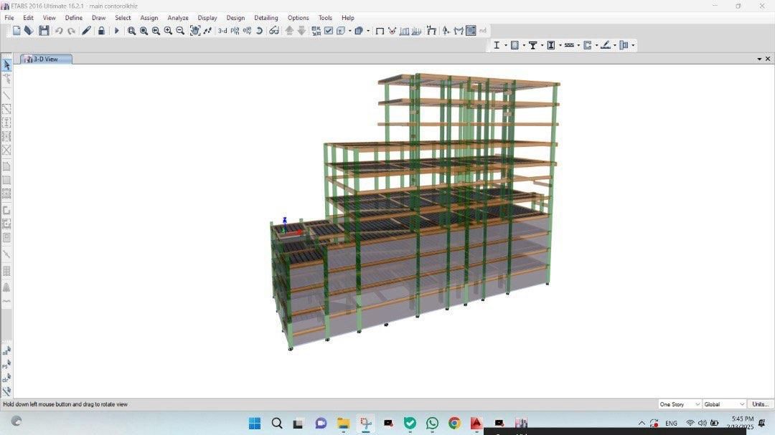
Task: Click the Redo arrow icon
Action: [x=72, y=31]
